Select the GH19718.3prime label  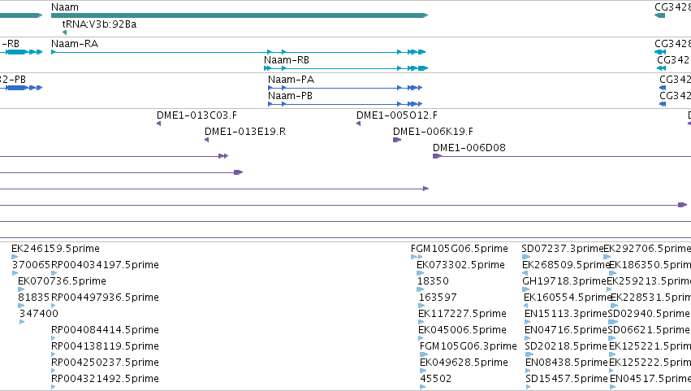(x=564, y=281)
